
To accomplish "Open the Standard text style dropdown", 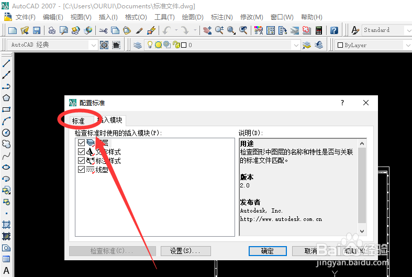I will click(x=408, y=30).
